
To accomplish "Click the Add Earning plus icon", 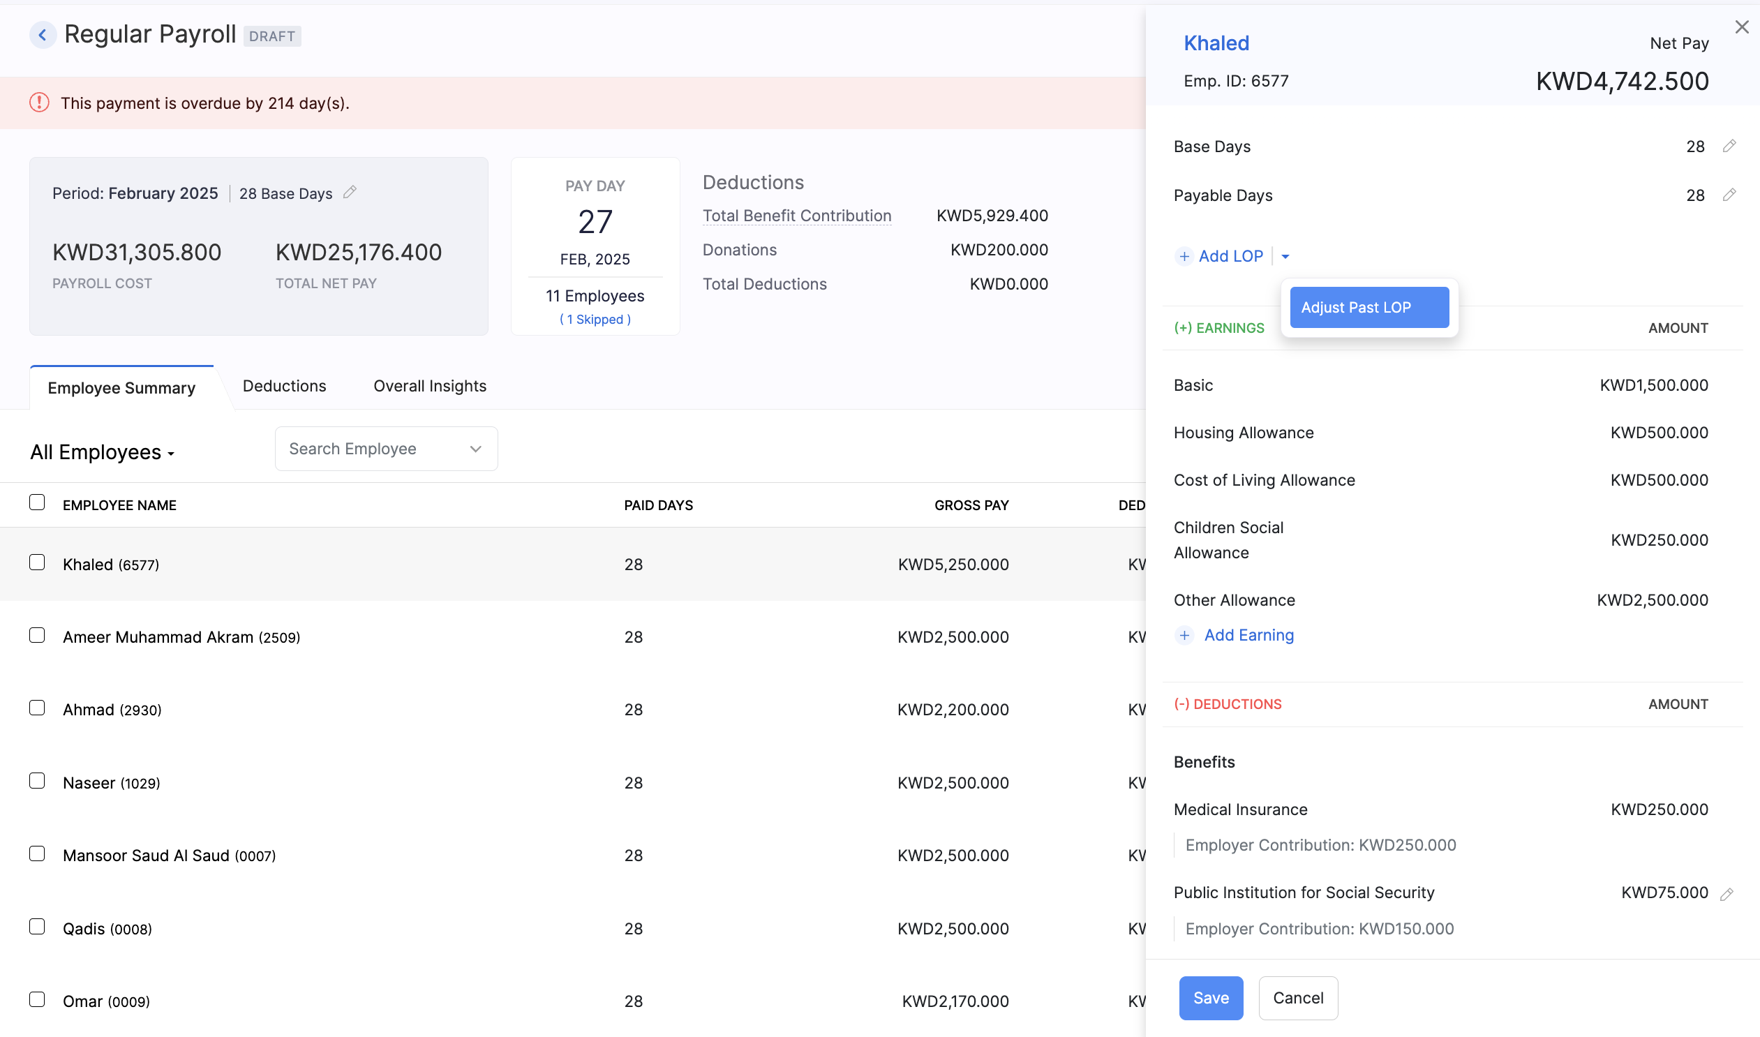I will [x=1184, y=636].
